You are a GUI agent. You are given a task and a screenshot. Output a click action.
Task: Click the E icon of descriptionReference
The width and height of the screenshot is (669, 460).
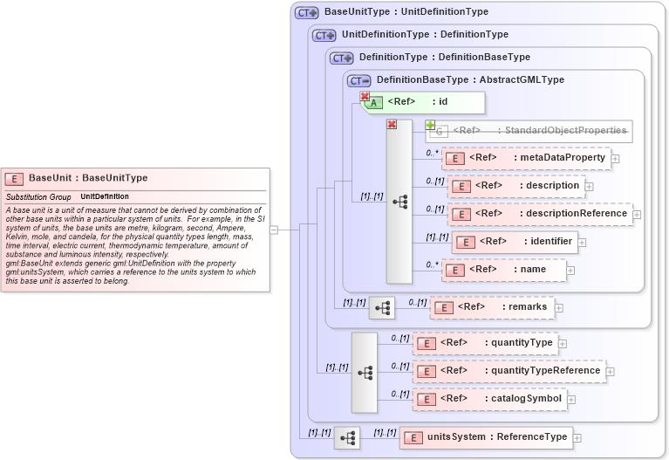(x=461, y=215)
